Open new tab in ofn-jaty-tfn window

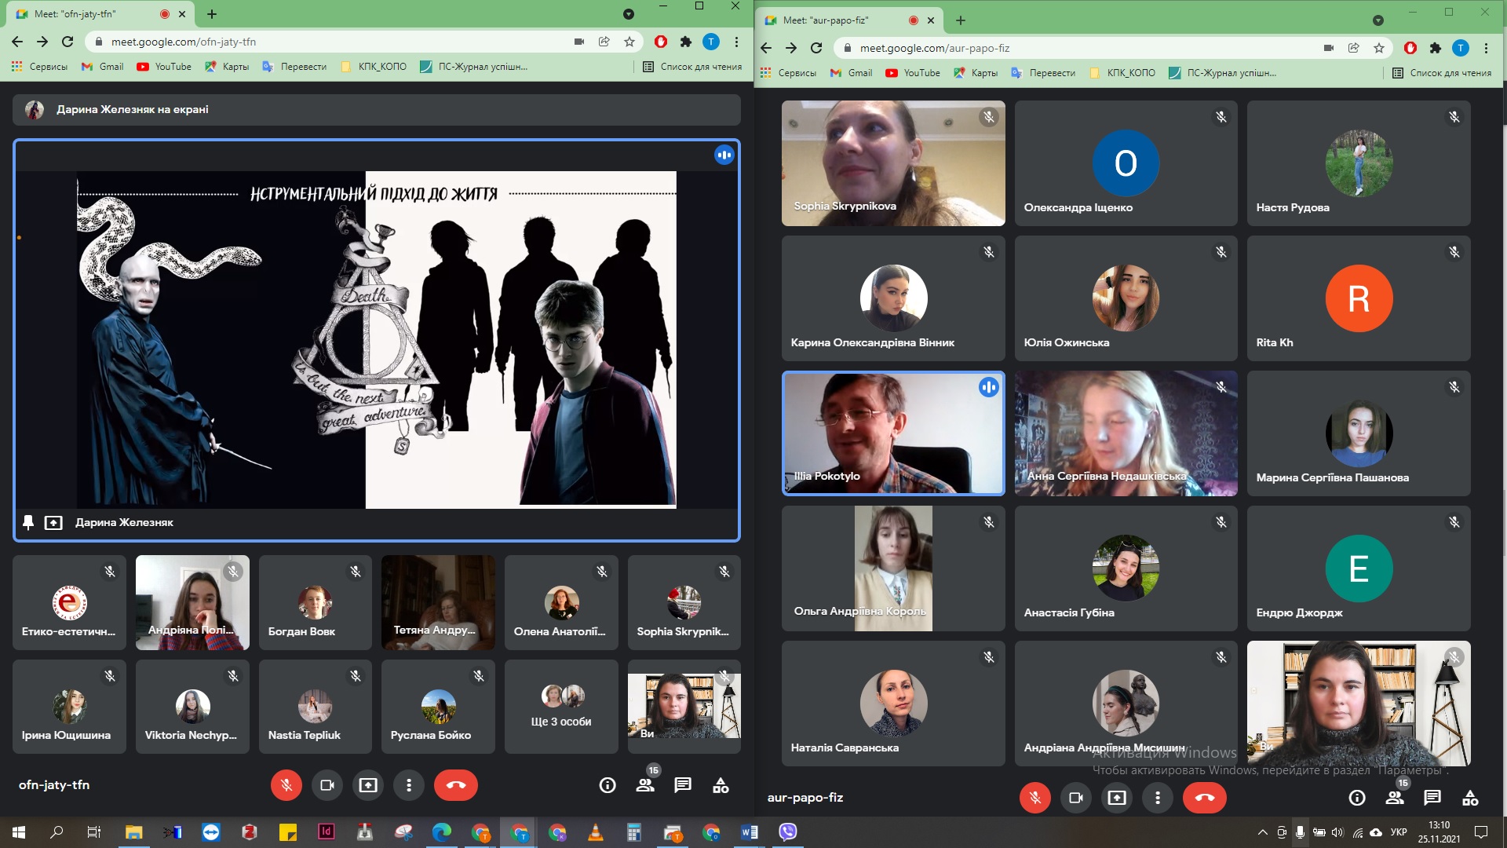pos(212,14)
